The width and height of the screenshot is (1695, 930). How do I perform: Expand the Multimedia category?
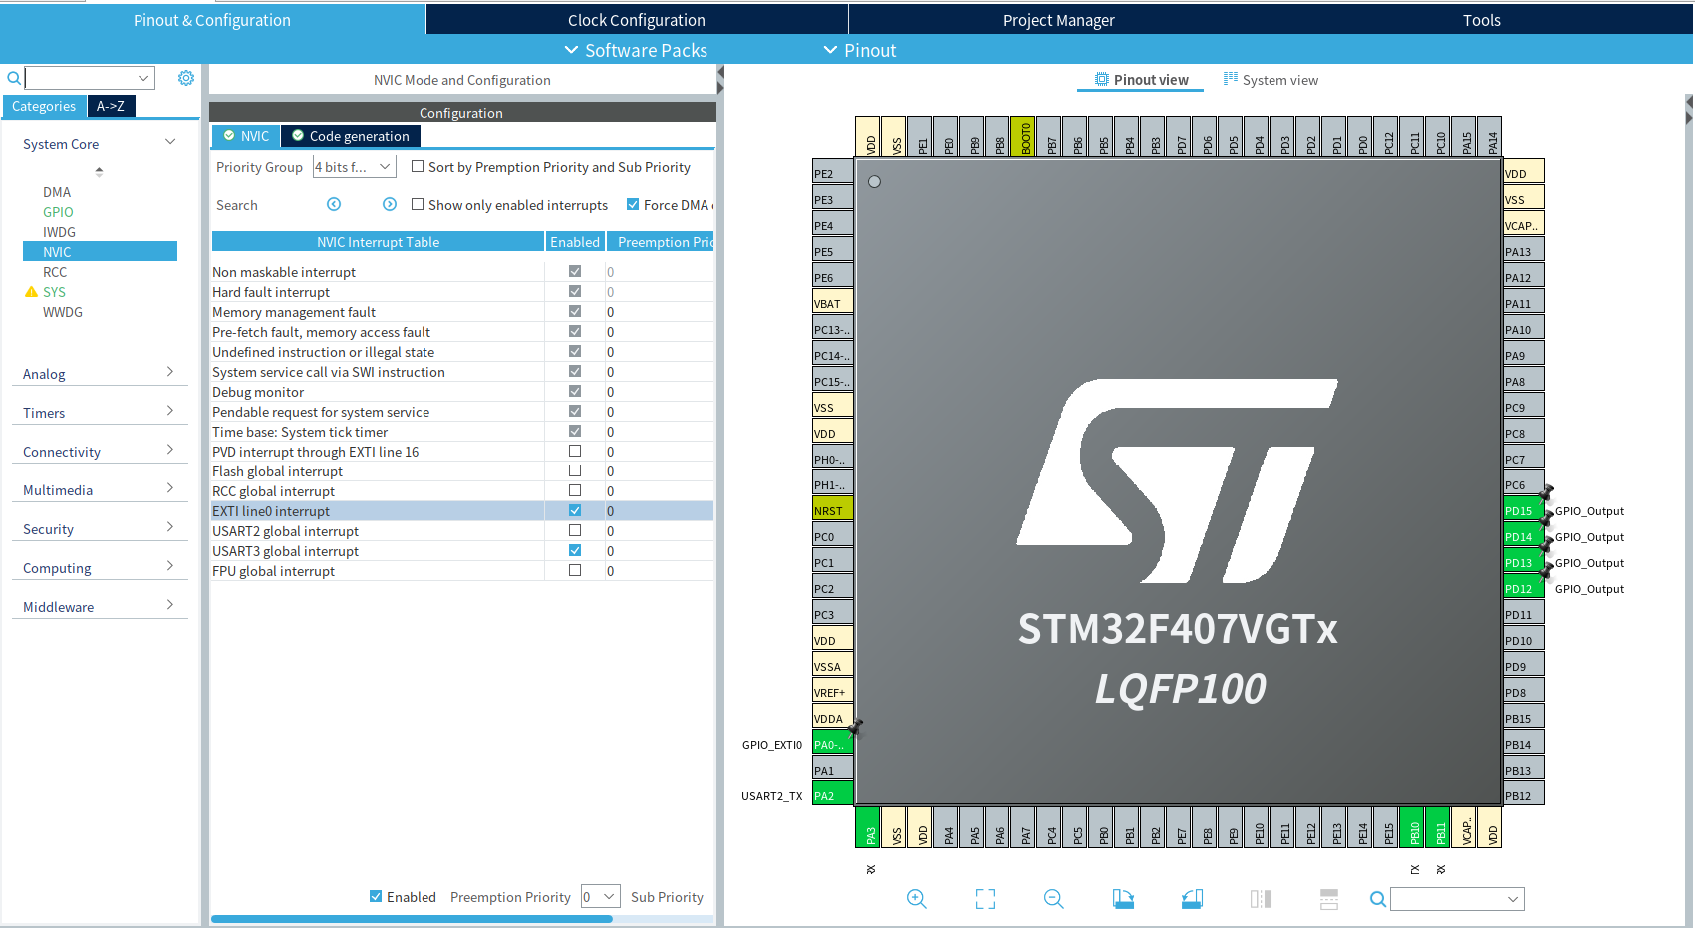pos(170,488)
